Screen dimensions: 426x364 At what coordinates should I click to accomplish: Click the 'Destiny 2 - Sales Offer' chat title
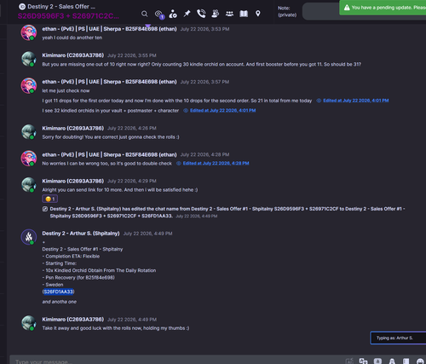[x=61, y=7]
